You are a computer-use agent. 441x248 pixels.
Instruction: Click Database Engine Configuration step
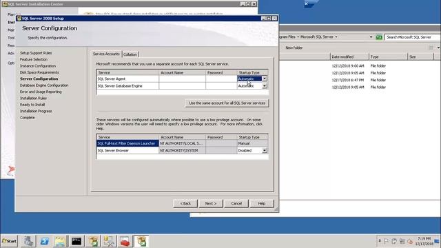click(44, 85)
